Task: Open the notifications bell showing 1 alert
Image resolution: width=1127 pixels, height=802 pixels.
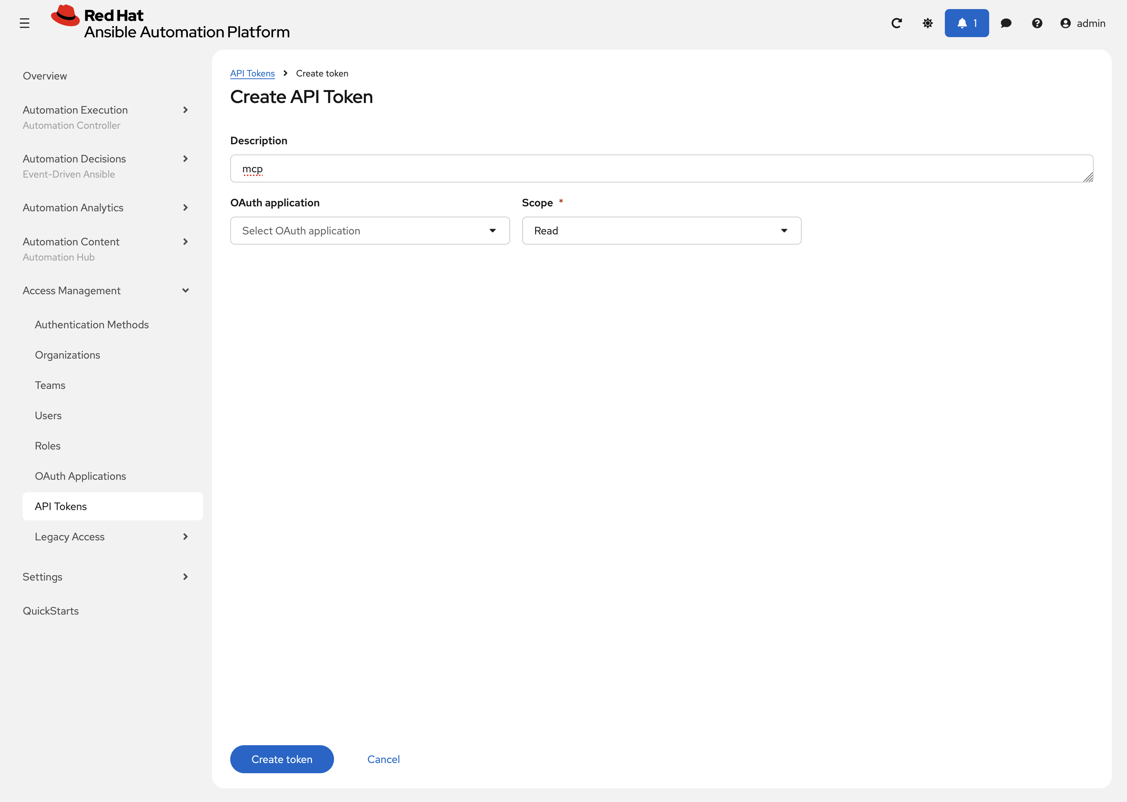Action: 966,23
